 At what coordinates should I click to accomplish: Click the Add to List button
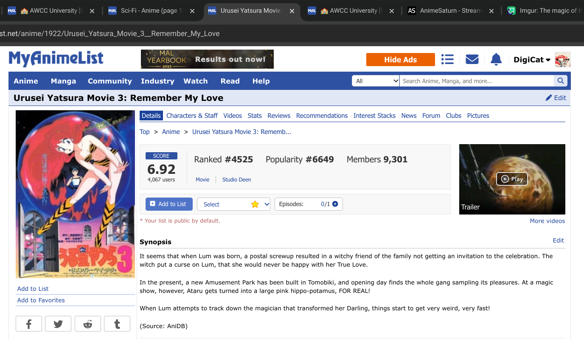[x=168, y=204]
